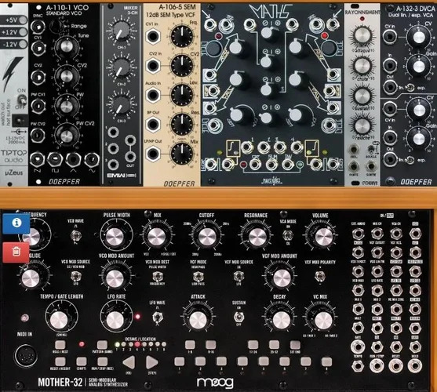Screen dimensions: 437x392
Task: Click the Mother-32 EXT. AUDIO patch jack
Action: 358,234
